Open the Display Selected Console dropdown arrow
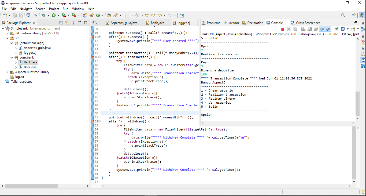 347,29
